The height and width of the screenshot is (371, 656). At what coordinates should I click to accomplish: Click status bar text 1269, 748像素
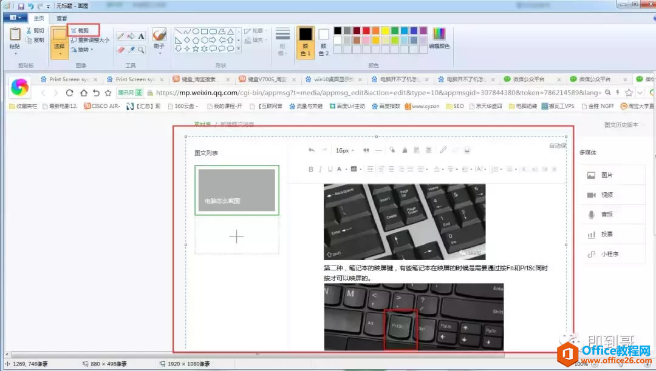(30, 364)
